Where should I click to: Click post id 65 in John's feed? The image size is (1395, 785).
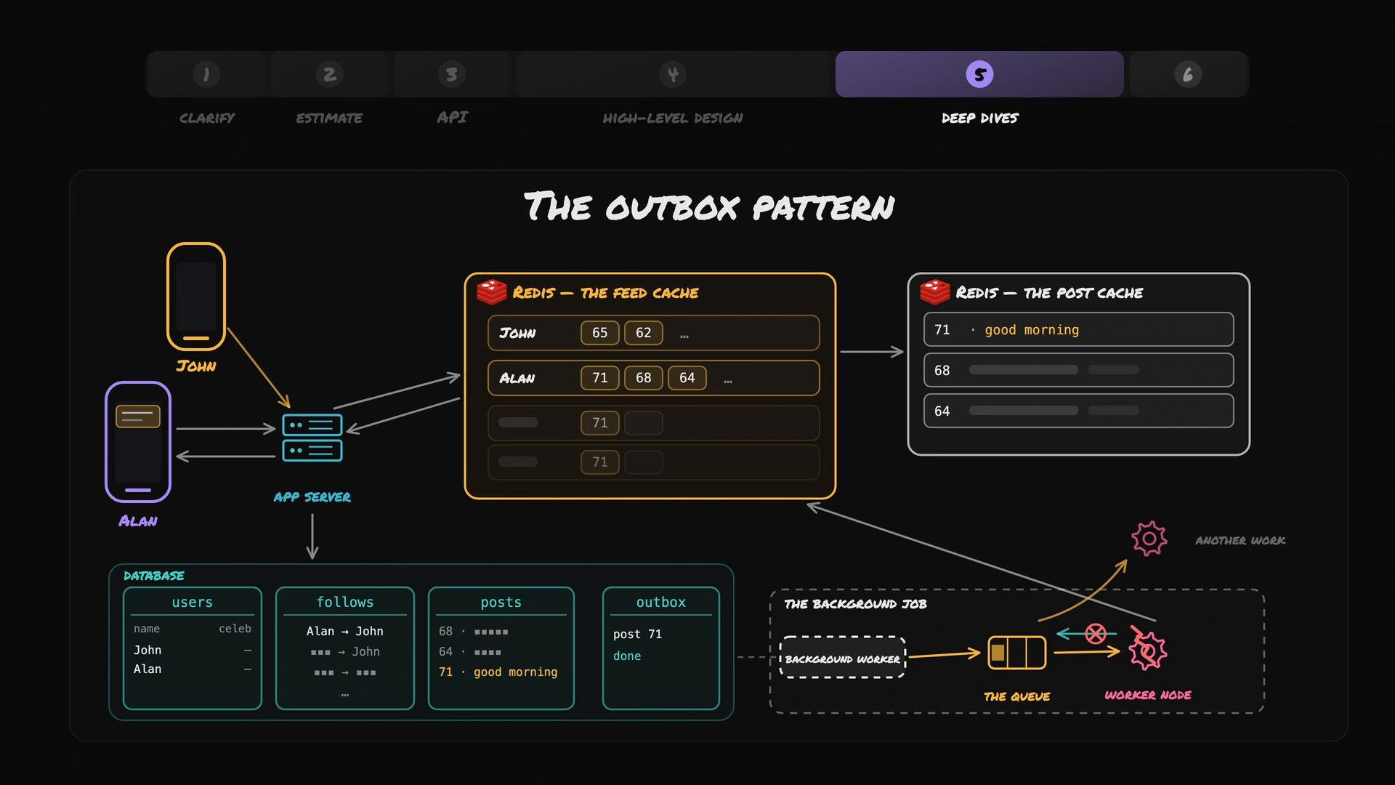click(600, 333)
